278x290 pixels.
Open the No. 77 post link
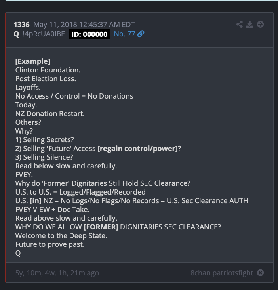[x=124, y=34]
